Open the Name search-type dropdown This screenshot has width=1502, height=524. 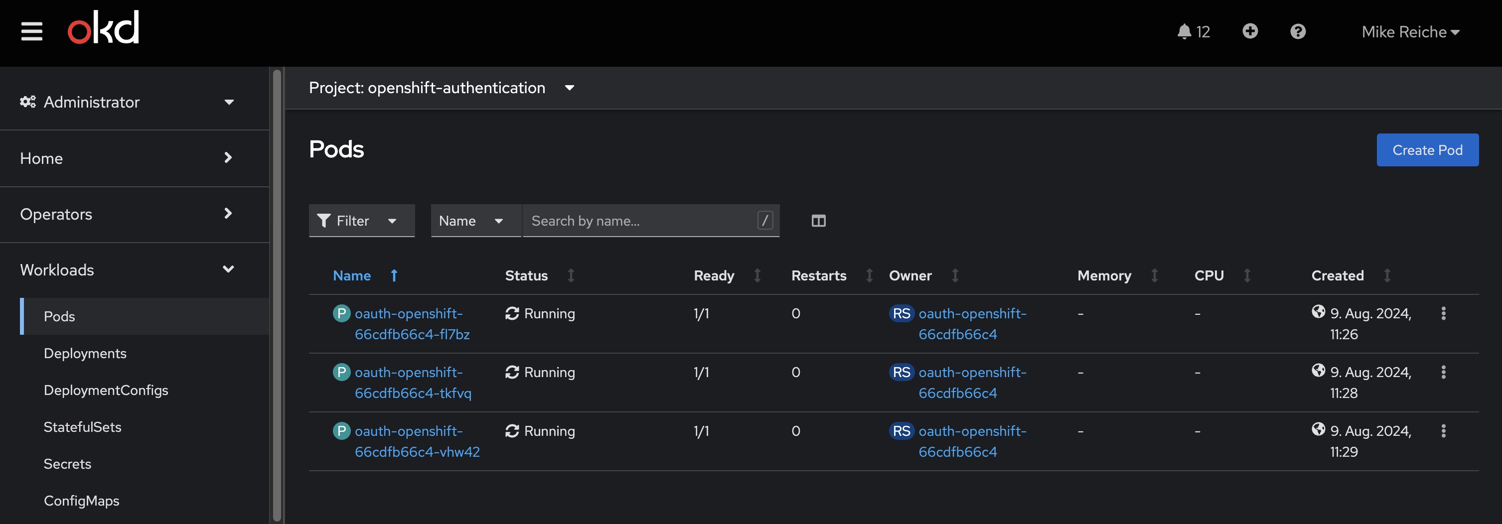click(x=476, y=220)
